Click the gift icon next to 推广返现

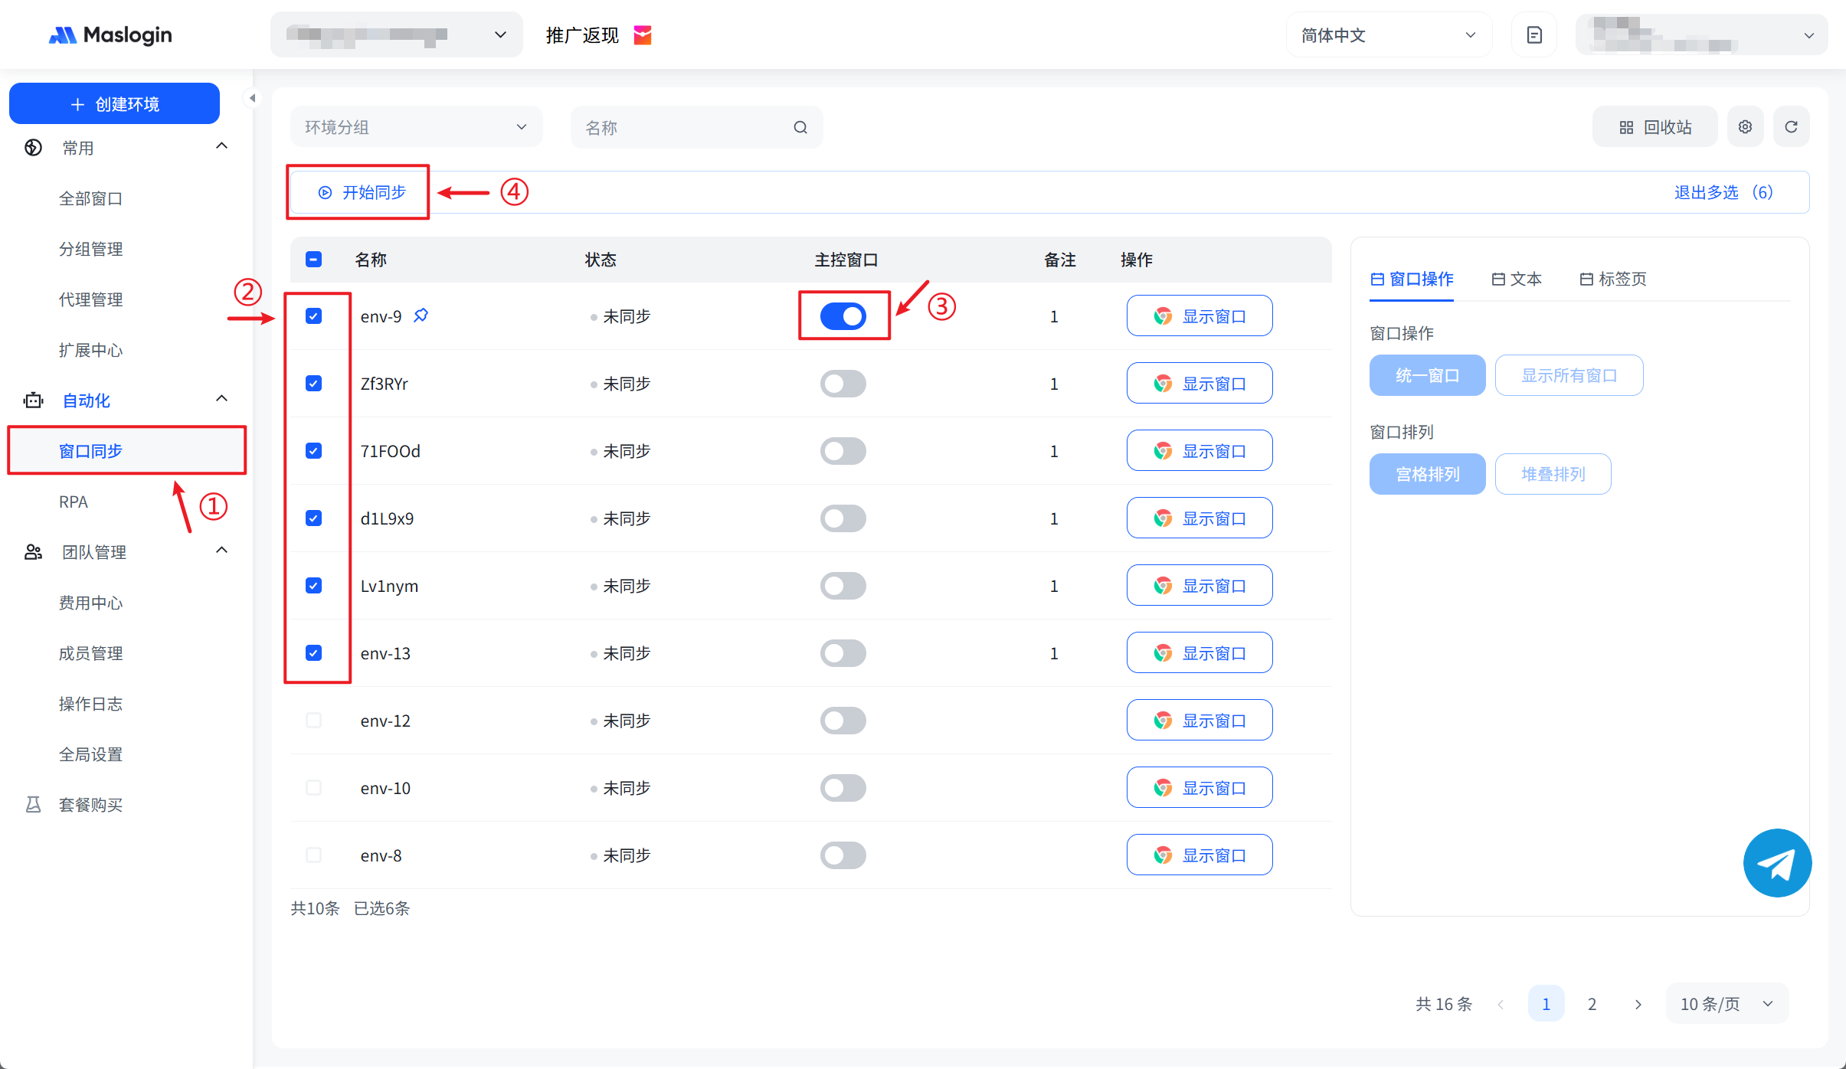coord(643,35)
